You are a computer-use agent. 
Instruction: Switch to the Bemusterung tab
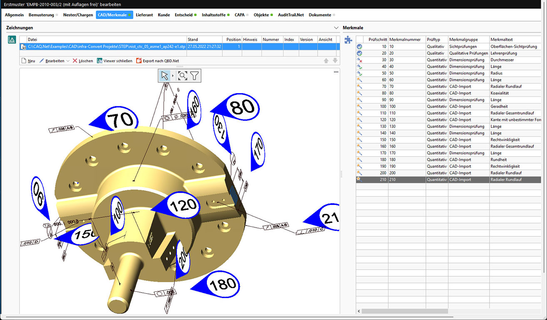click(41, 15)
